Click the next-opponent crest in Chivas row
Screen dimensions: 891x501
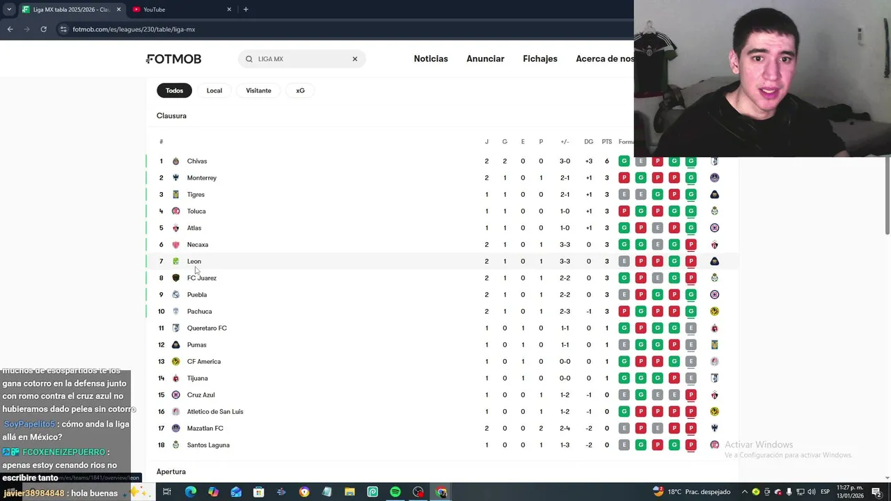tap(714, 161)
